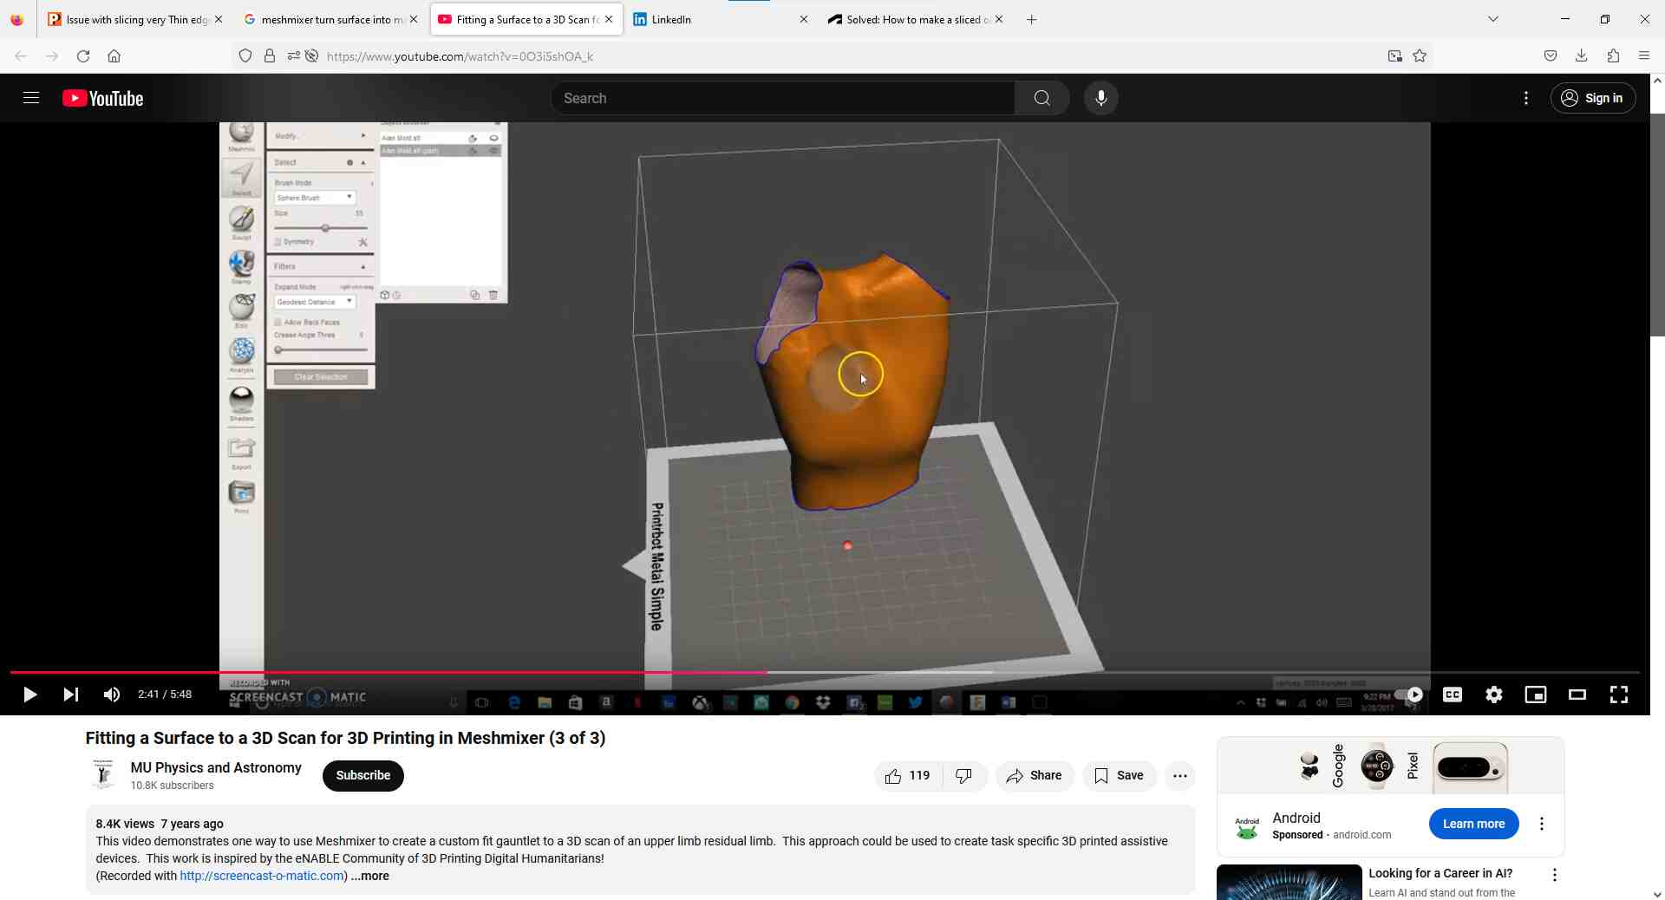Skip to the next video
Image resolution: width=1665 pixels, height=900 pixels.
coord(71,695)
